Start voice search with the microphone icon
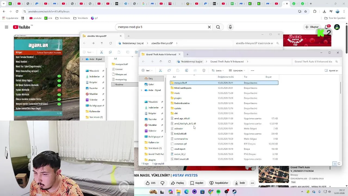 (x=230, y=27)
